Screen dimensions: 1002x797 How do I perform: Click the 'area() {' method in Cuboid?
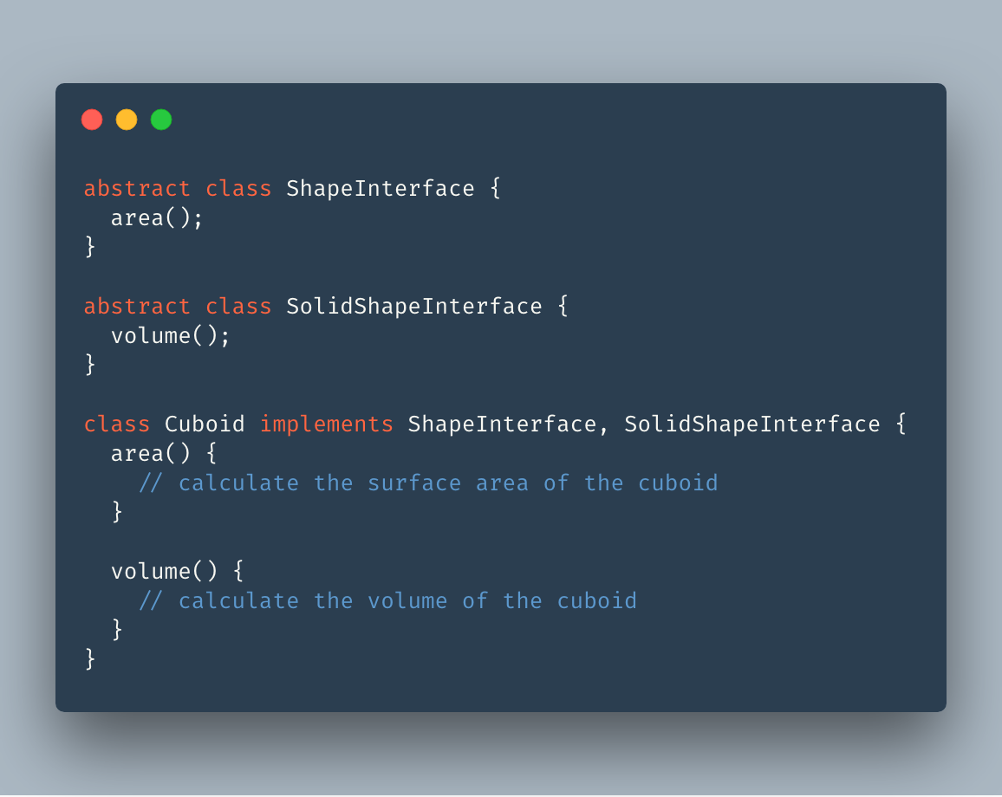163,454
